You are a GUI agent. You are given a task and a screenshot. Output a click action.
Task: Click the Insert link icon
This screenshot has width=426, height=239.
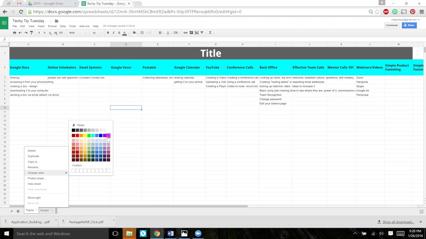(x=185, y=33)
